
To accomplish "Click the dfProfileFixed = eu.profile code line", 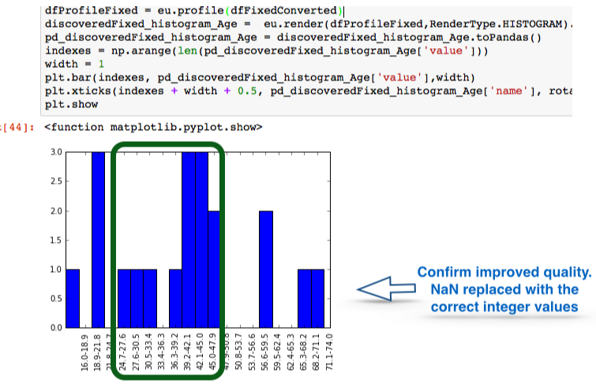I will click(x=194, y=10).
